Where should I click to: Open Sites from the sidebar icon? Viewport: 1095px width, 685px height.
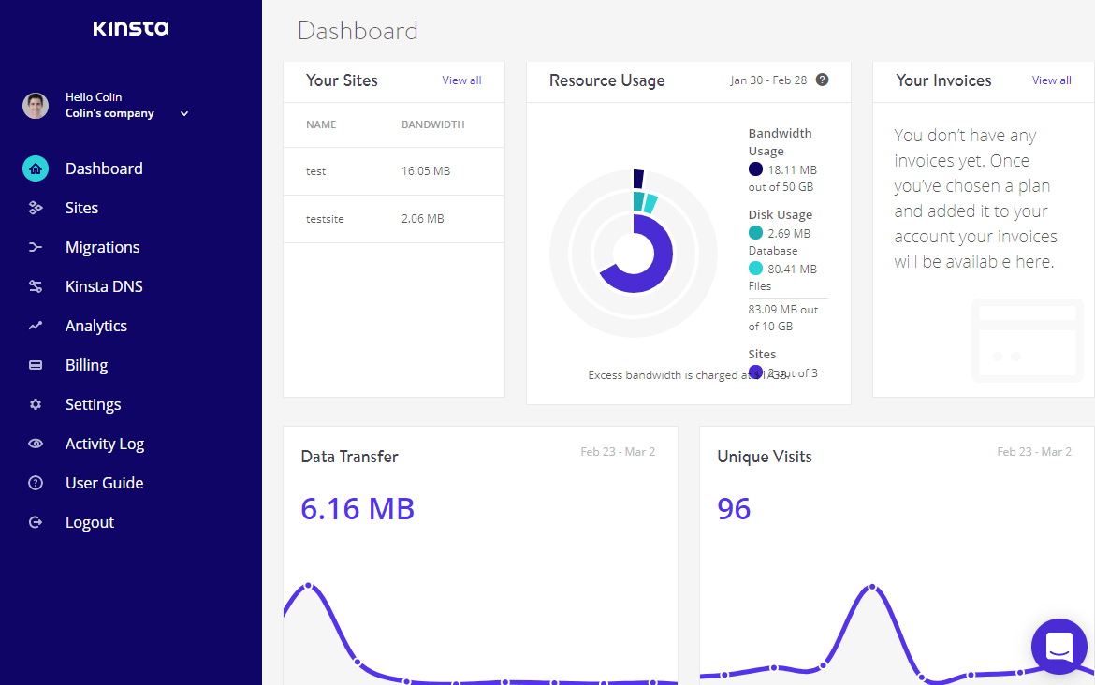click(x=35, y=208)
